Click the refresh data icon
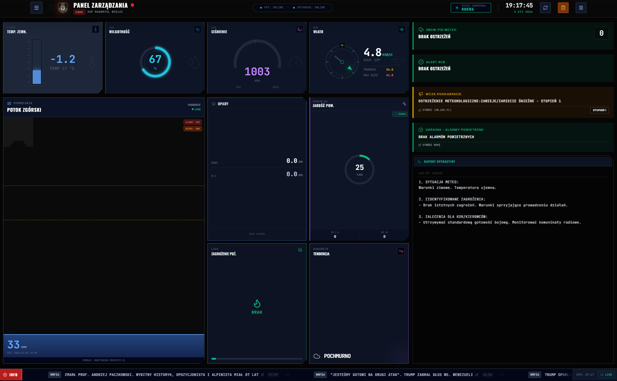Image resolution: width=617 pixels, height=381 pixels. [545, 8]
